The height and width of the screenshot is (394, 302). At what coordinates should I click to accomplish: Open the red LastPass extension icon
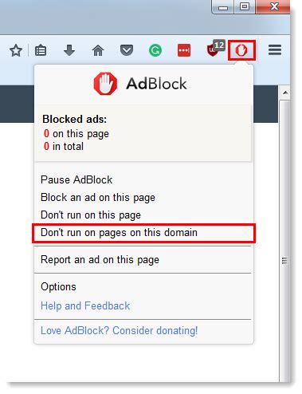184,50
